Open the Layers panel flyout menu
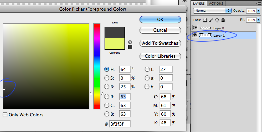The width and height of the screenshot is (262, 132). click(x=258, y=3)
